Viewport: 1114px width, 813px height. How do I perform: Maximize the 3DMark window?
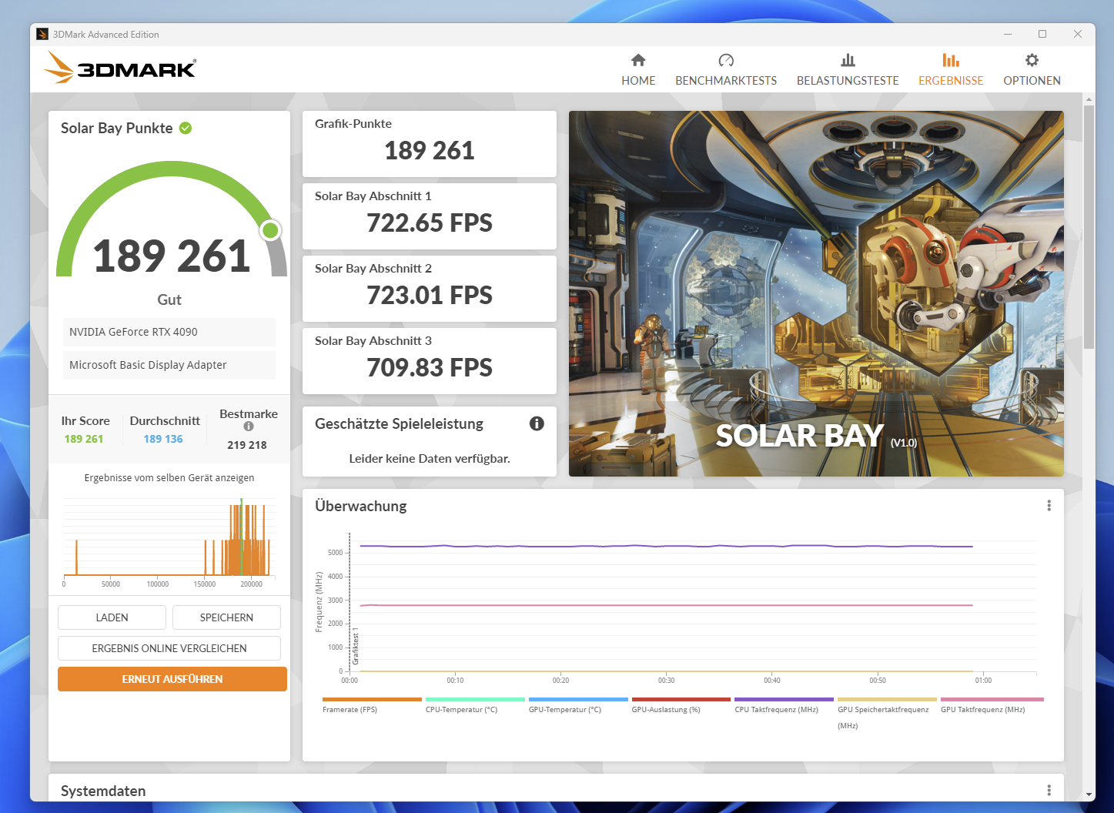click(1042, 34)
